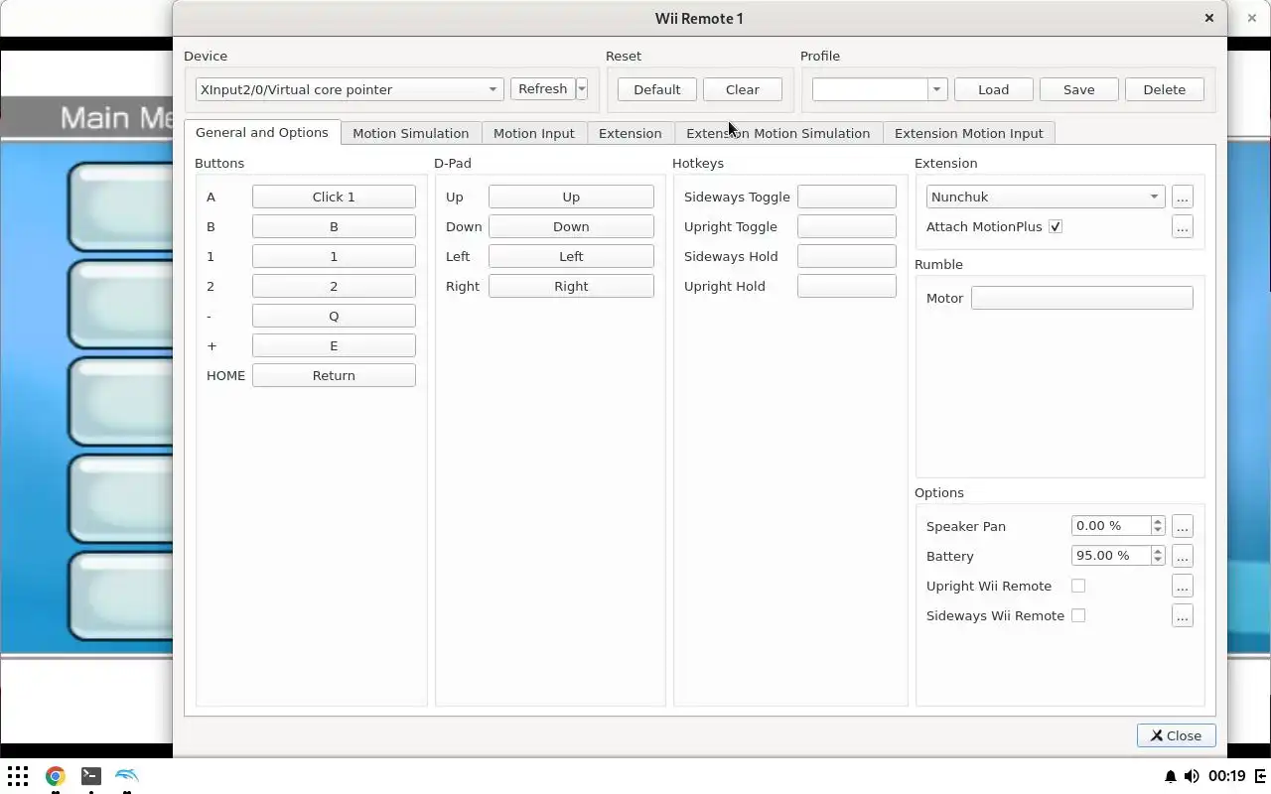Select the Extension Motion Input tab

click(969, 133)
